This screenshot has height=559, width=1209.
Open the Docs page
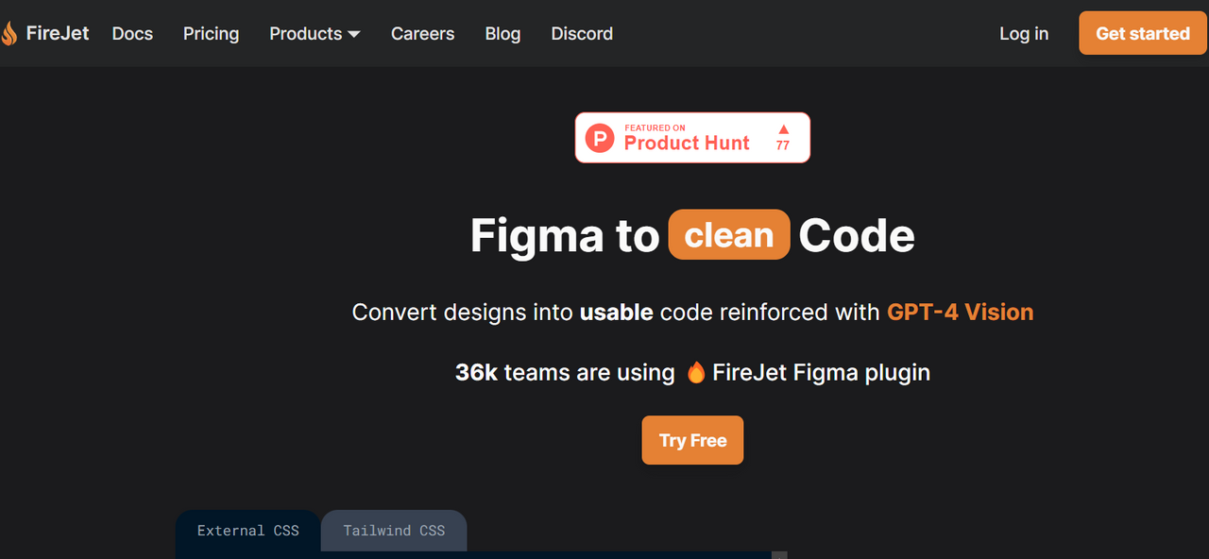pos(132,34)
